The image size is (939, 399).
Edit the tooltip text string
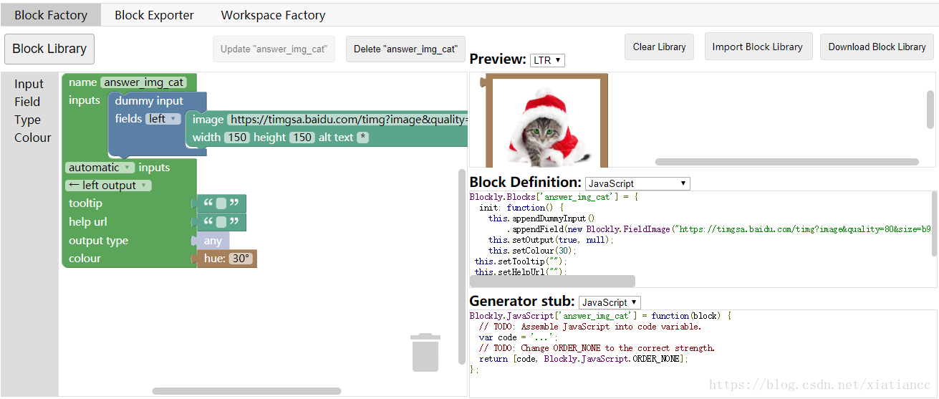click(221, 203)
